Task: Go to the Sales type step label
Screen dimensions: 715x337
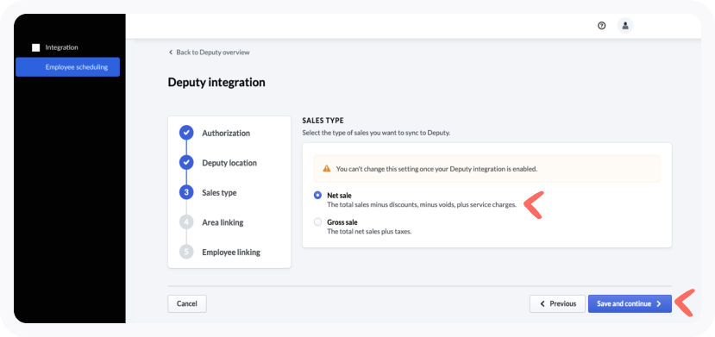Action: [219, 193]
